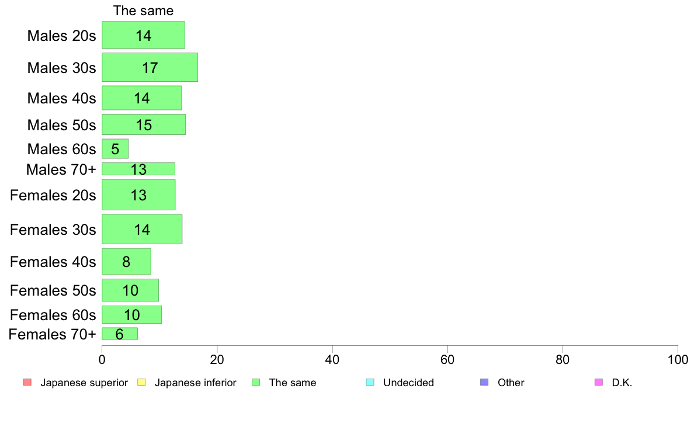Select the Males 30s bar showing 17

pos(150,67)
